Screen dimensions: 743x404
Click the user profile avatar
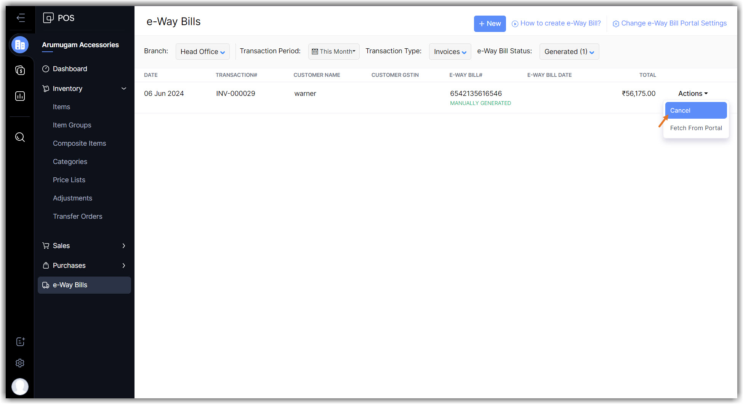pyautogui.click(x=20, y=387)
